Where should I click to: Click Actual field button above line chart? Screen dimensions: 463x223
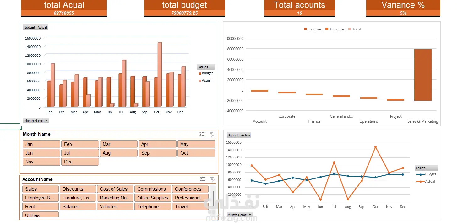tap(246, 135)
